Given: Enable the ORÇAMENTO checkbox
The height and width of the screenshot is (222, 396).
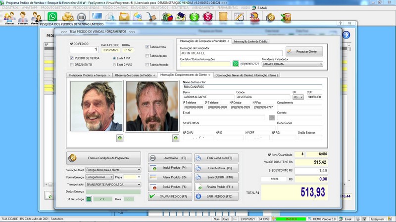Looking at the screenshot, I should (x=72, y=65).
